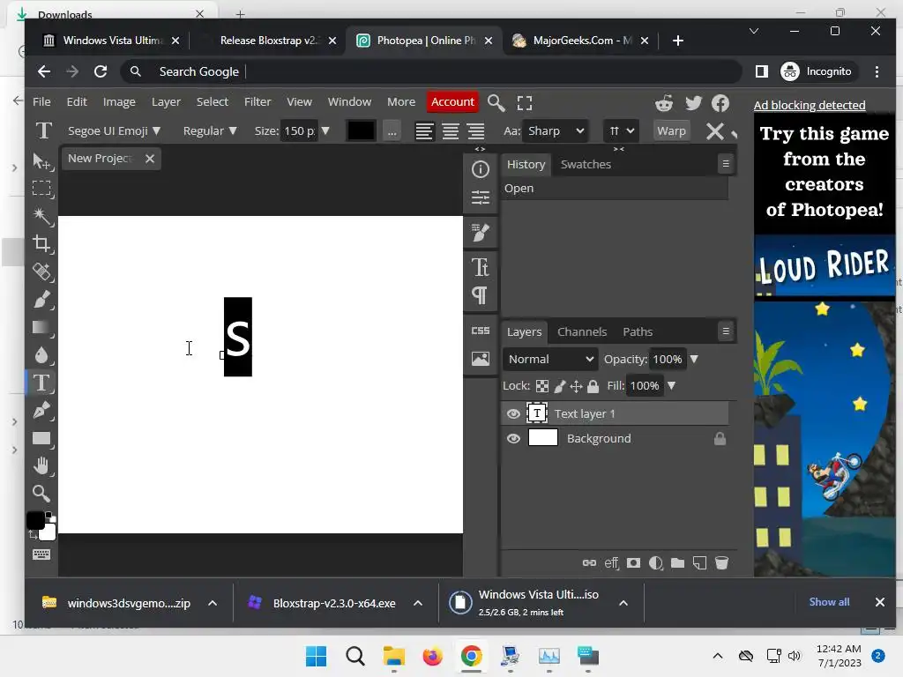The width and height of the screenshot is (903, 677).
Task: Switch to the Swatches tab
Action: point(586,165)
